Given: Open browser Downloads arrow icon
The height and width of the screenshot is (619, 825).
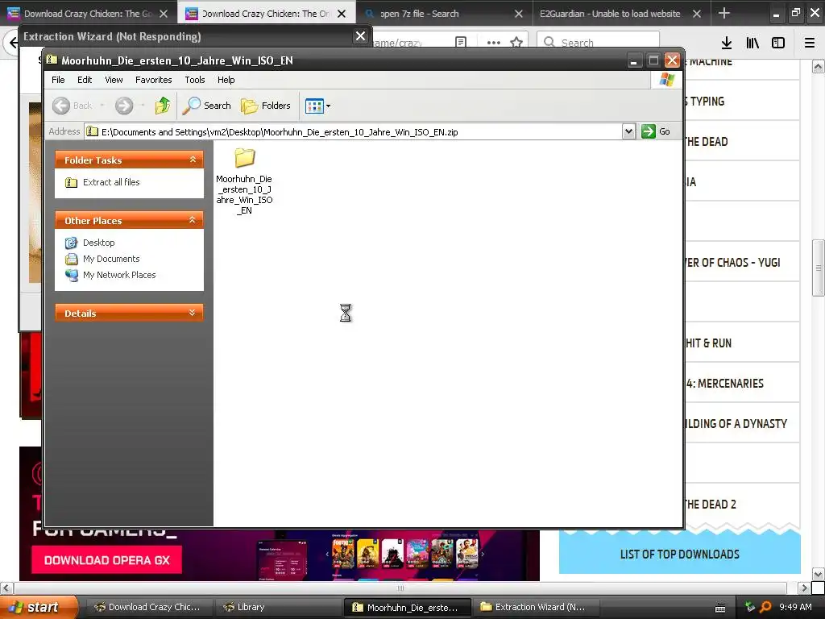Looking at the screenshot, I should pyautogui.click(x=727, y=43).
